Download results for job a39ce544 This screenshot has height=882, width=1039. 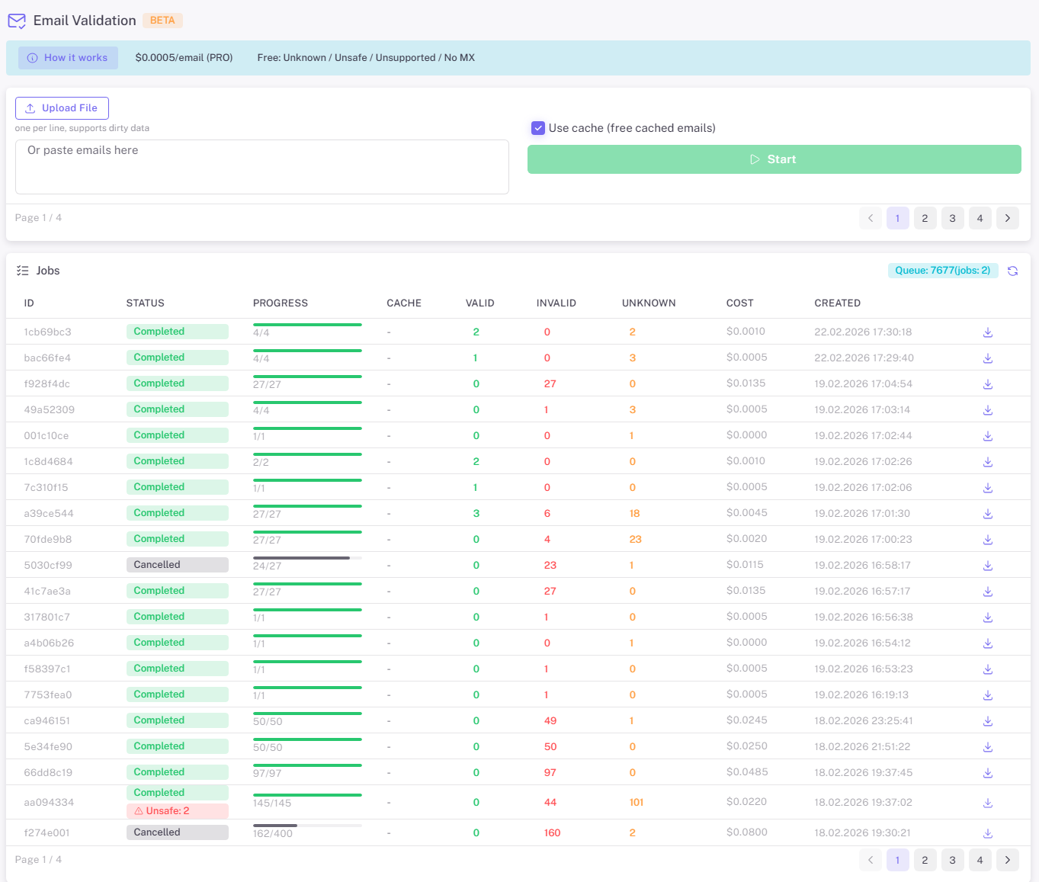(x=987, y=514)
